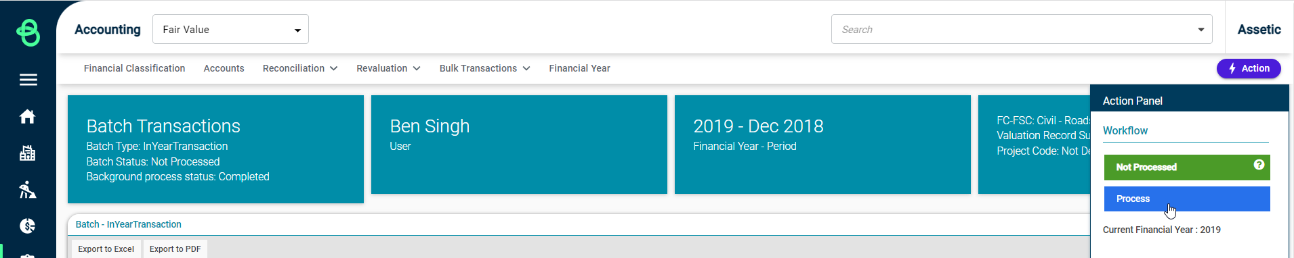Screen dimensions: 1294x258
Task: Click the lightning bolt Action button
Action: click(x=1249, y=68)
